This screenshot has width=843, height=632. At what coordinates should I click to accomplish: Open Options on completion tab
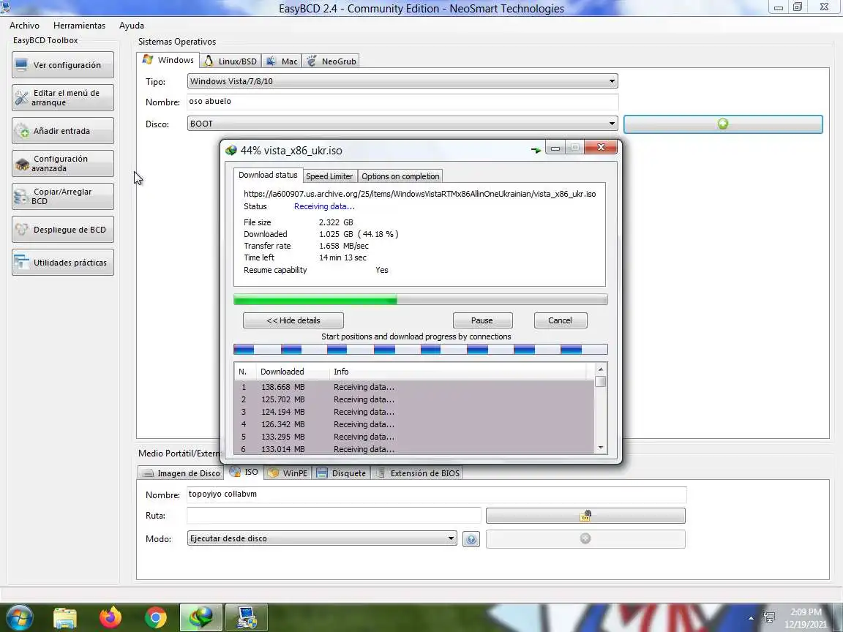coord(400,176)
